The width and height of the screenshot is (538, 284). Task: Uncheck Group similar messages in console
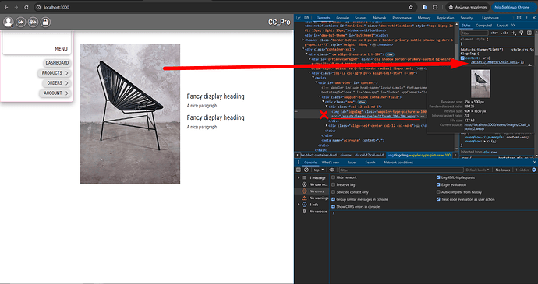pos(333,199)
